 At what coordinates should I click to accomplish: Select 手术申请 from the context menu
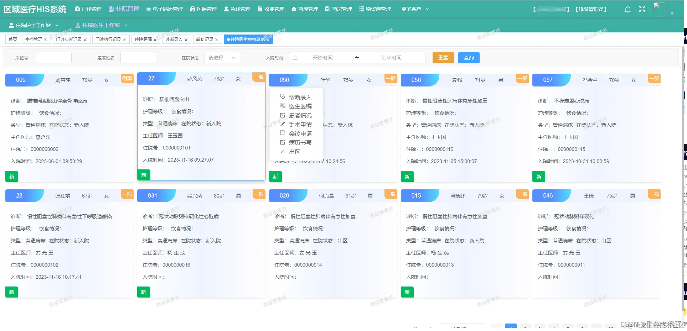(x=301, y=124)
